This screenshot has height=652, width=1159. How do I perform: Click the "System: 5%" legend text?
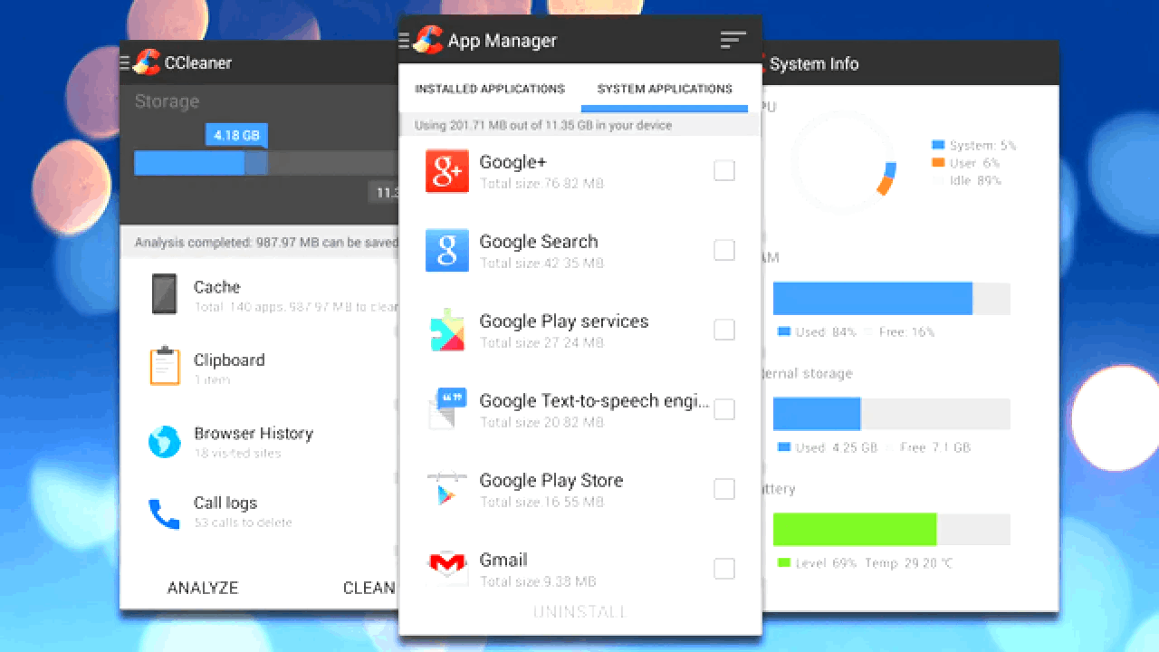click(x=983, y=145)
